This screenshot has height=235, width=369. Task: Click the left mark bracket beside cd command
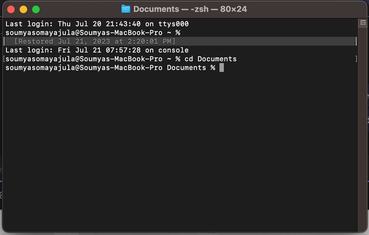4,59
